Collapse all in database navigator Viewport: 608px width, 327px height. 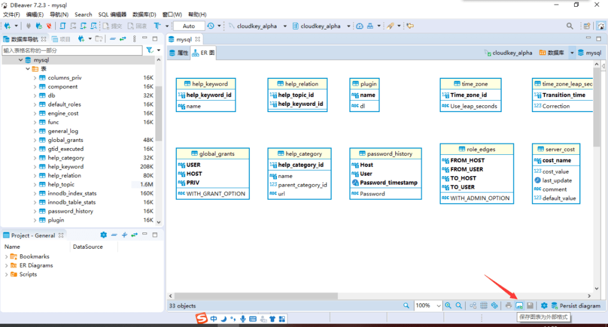113,39
